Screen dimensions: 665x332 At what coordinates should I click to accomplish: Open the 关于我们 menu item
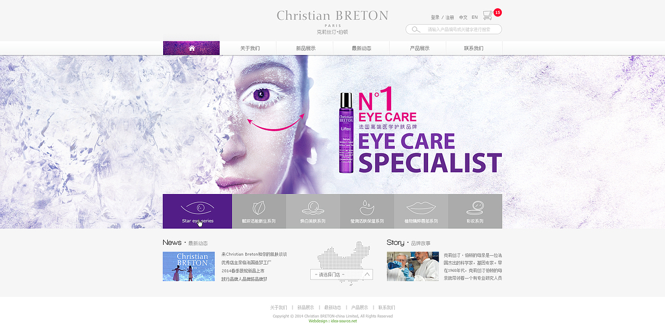pyautogui.click(x=250, y=48)
